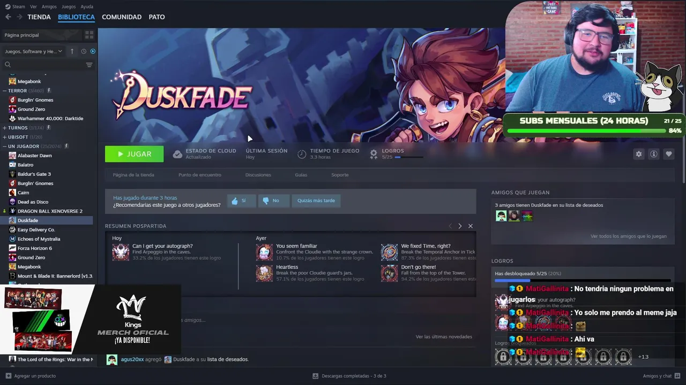Expand the TURNOS category
This screenshot has height=385, width=686.
pyautogui.click(x=4, y=128)
